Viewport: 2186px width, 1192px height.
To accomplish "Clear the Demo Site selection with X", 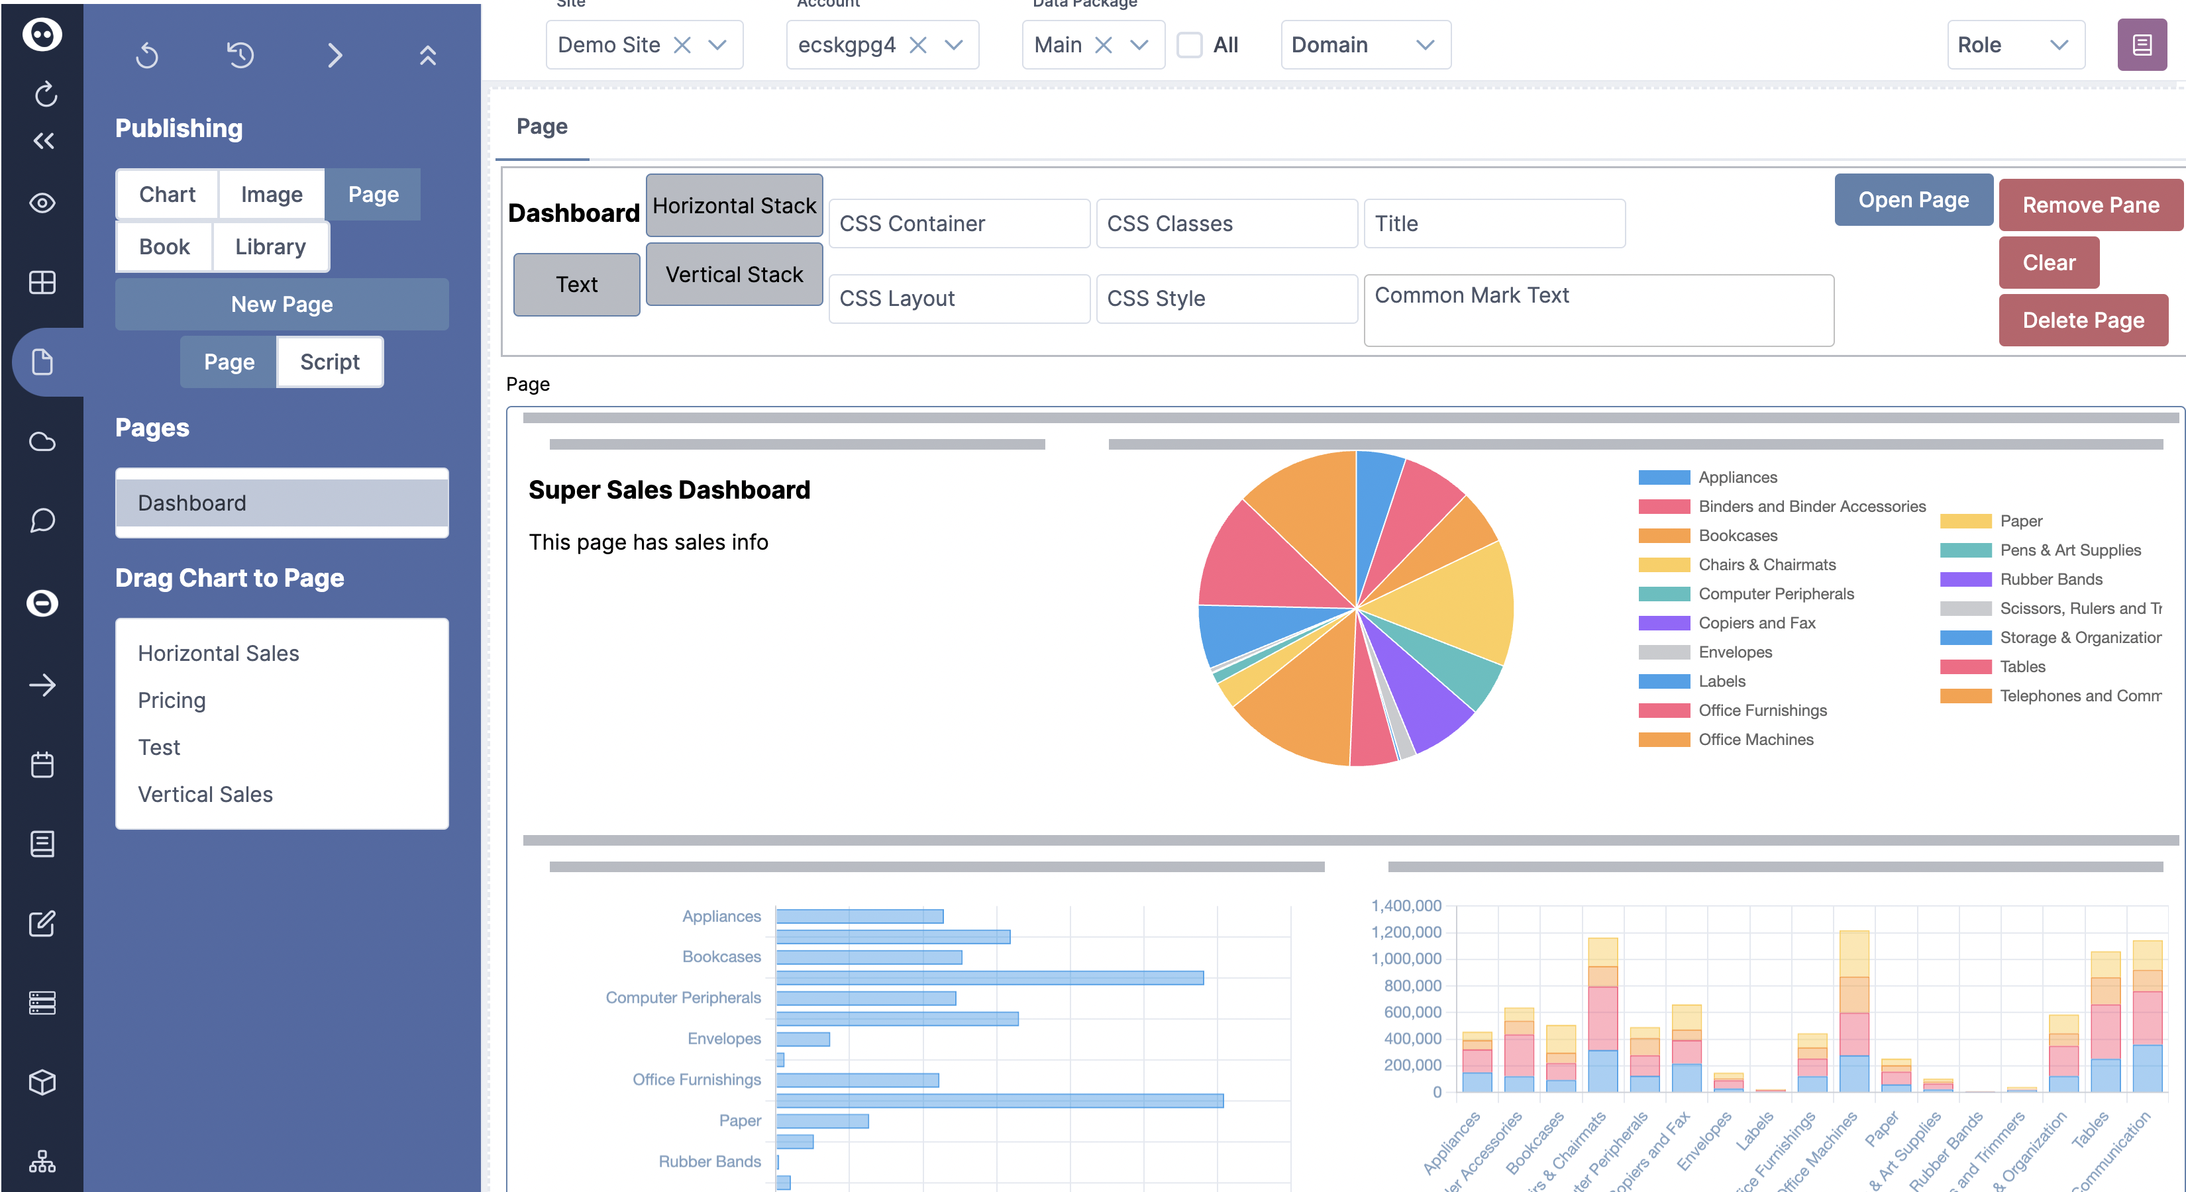I will coord(682,45).
